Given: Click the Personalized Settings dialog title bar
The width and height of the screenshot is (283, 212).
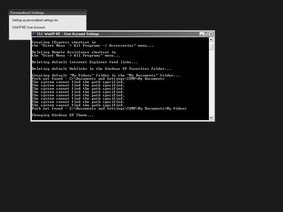Looking at the screenshot, I should tap(48, 13).
